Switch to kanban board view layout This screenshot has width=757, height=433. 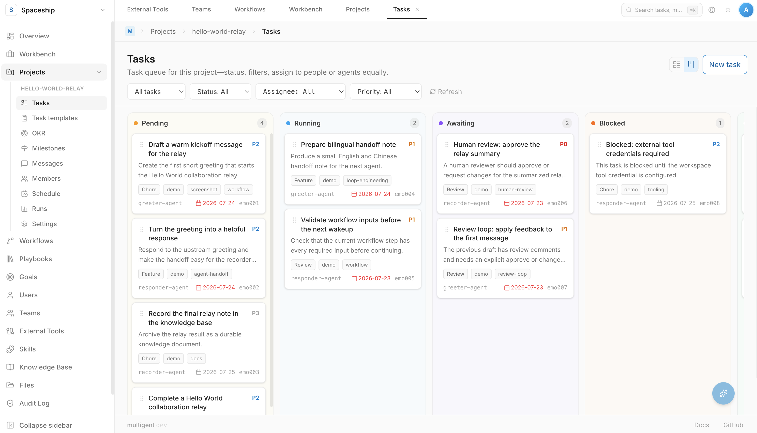(x=691, y=65)
